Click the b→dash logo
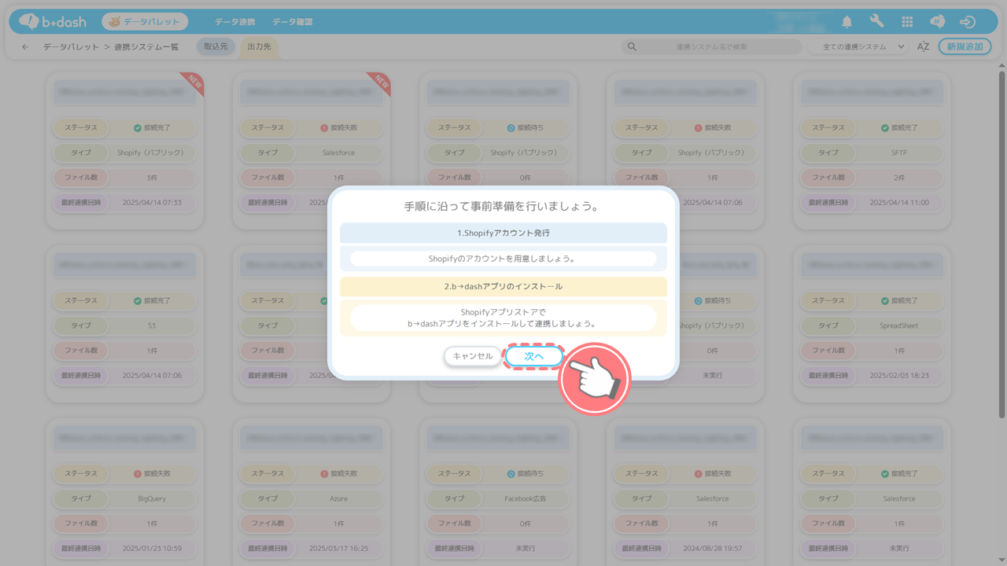This screenshot has height=566, width=1007. 53,21
